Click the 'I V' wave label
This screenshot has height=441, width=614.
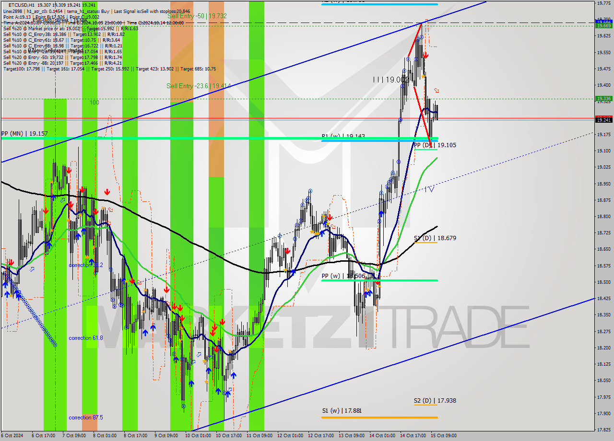(x=429, y=189)
